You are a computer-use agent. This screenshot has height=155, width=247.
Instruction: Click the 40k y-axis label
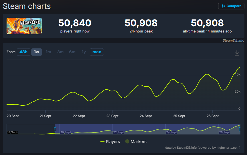237,74
